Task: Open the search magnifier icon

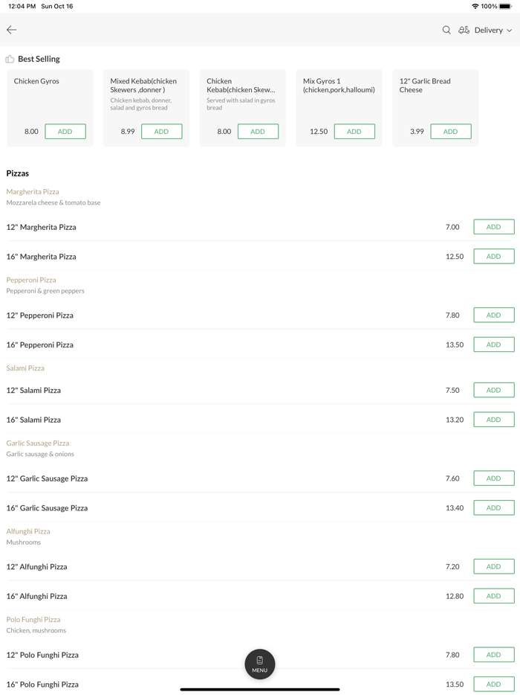Action: [446, 30]
